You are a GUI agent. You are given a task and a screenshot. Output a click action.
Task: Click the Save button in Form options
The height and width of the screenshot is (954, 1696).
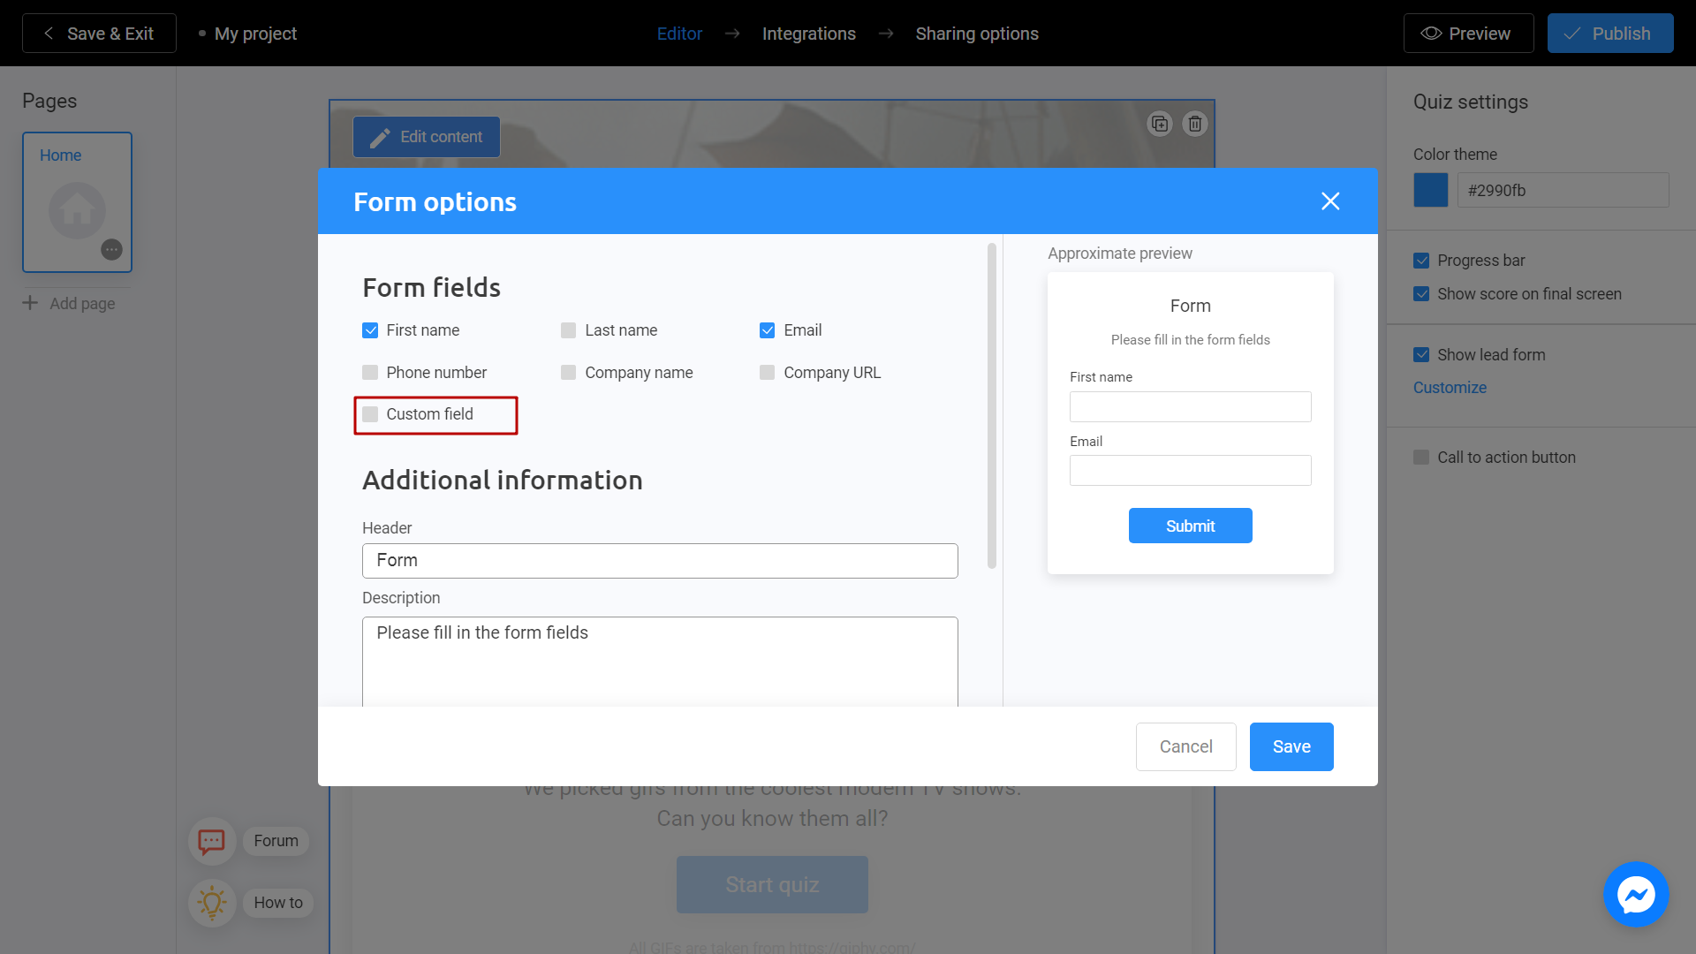tap(1291, 746)
